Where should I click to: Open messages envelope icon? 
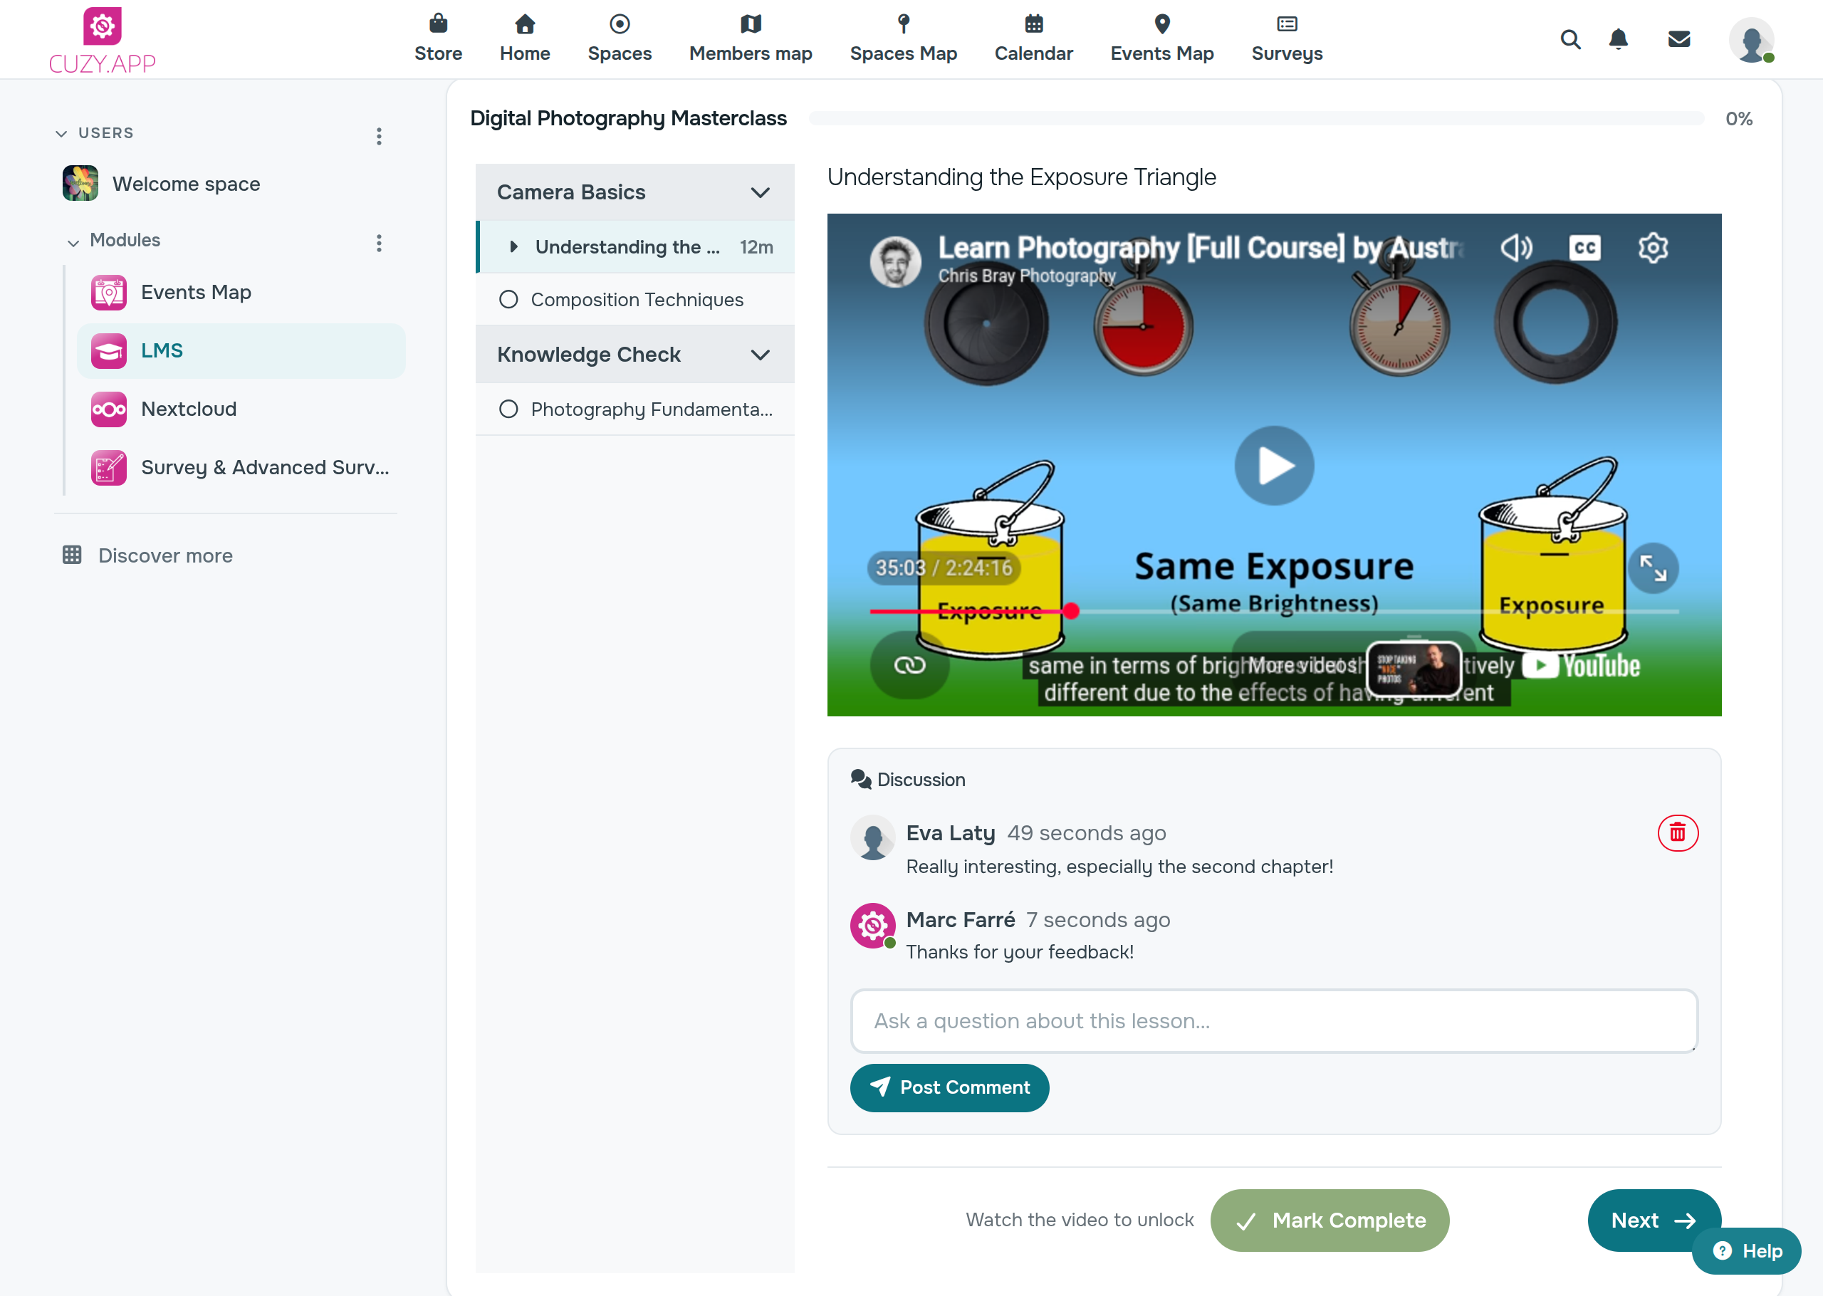pos(1678,39)
